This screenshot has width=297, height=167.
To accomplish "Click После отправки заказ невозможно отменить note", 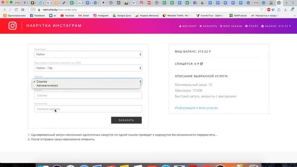I will coord(61,139).
